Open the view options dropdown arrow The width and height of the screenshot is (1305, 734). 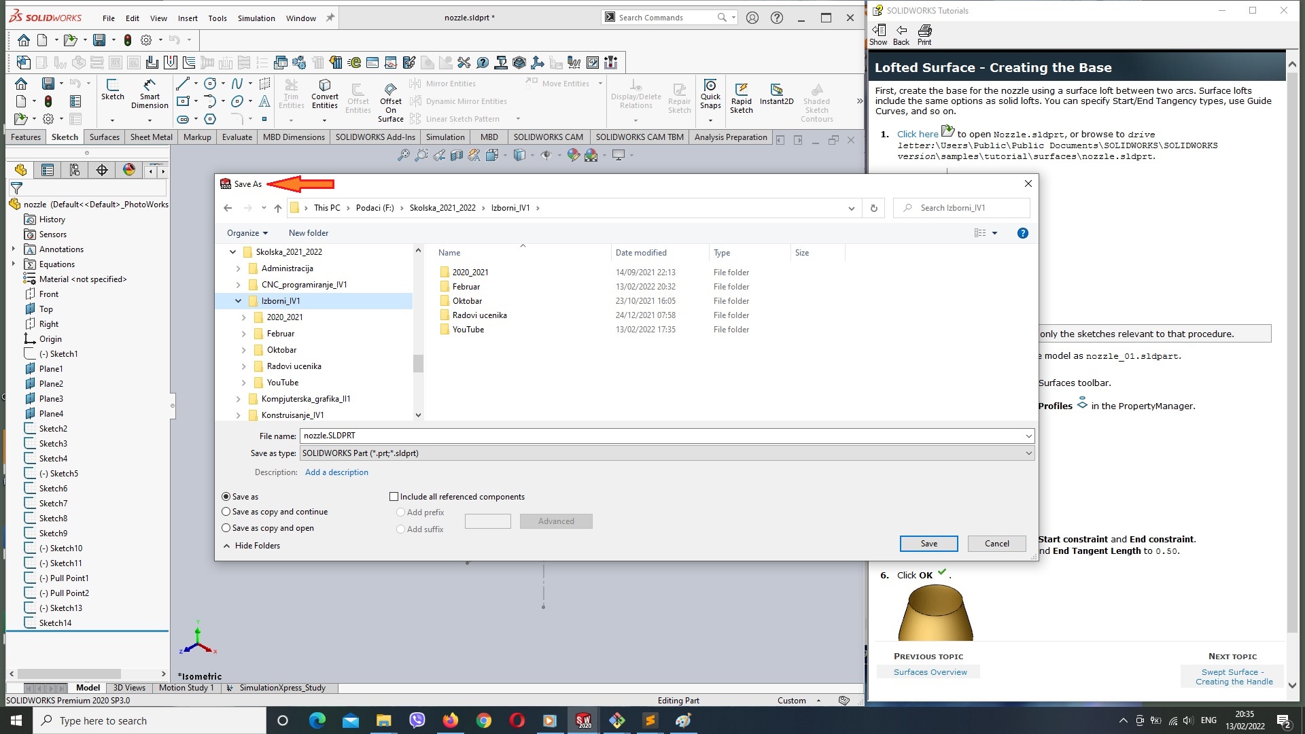(994, 233)
